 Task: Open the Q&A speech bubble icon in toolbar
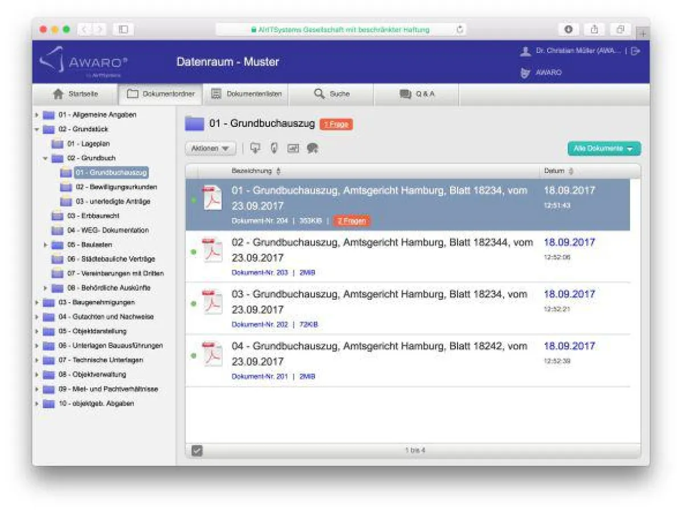[312, 148]
